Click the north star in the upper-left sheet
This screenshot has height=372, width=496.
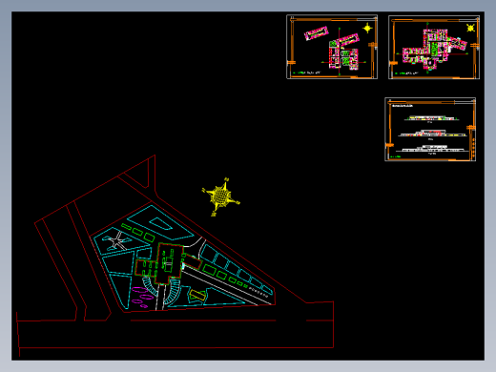tap(367, 29)
